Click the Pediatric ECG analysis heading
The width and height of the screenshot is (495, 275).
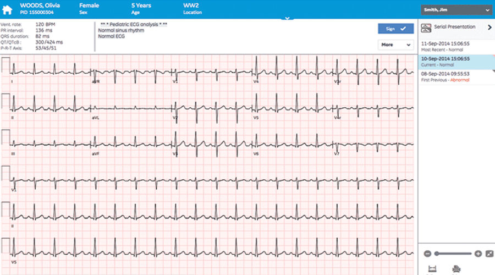point(134,24)
